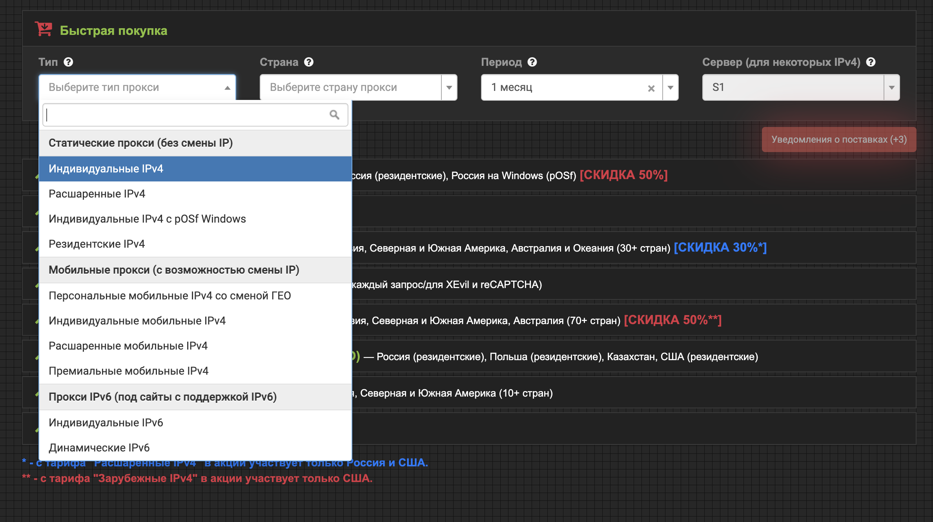This screenshot has height=522, width=933.
Task: Click the help icon next to Сервер
Action: tap(871, 62)
